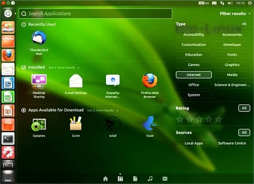This screenshot has height=184, width=254.
Task: Open Firefox from the launcher dock
Action: pyautogui.click(x=8, y=55)
